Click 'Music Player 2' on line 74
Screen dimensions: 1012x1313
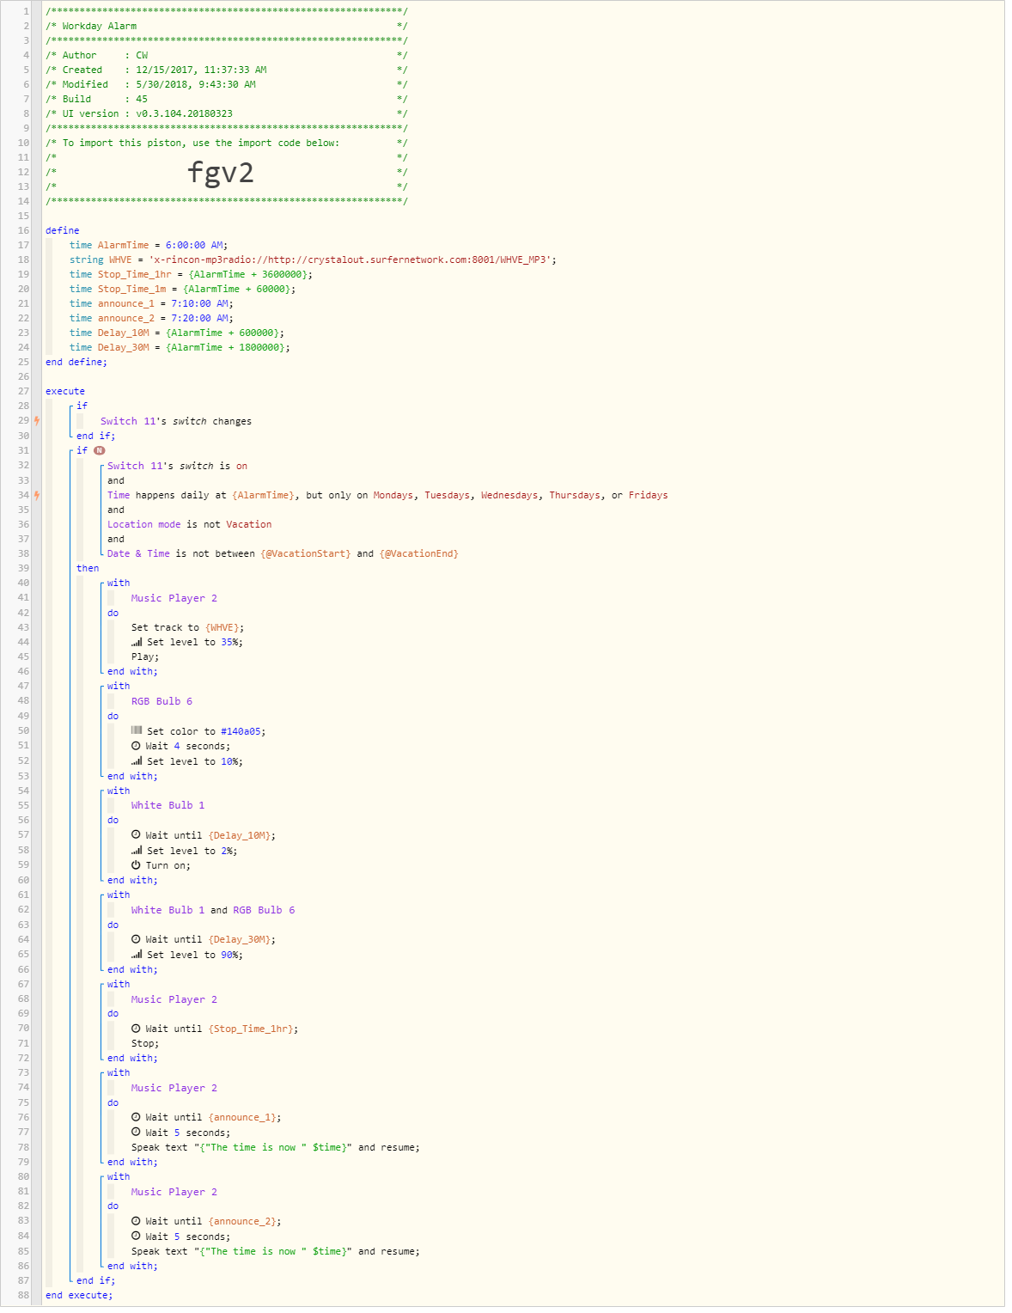[x=174, y=1088]
